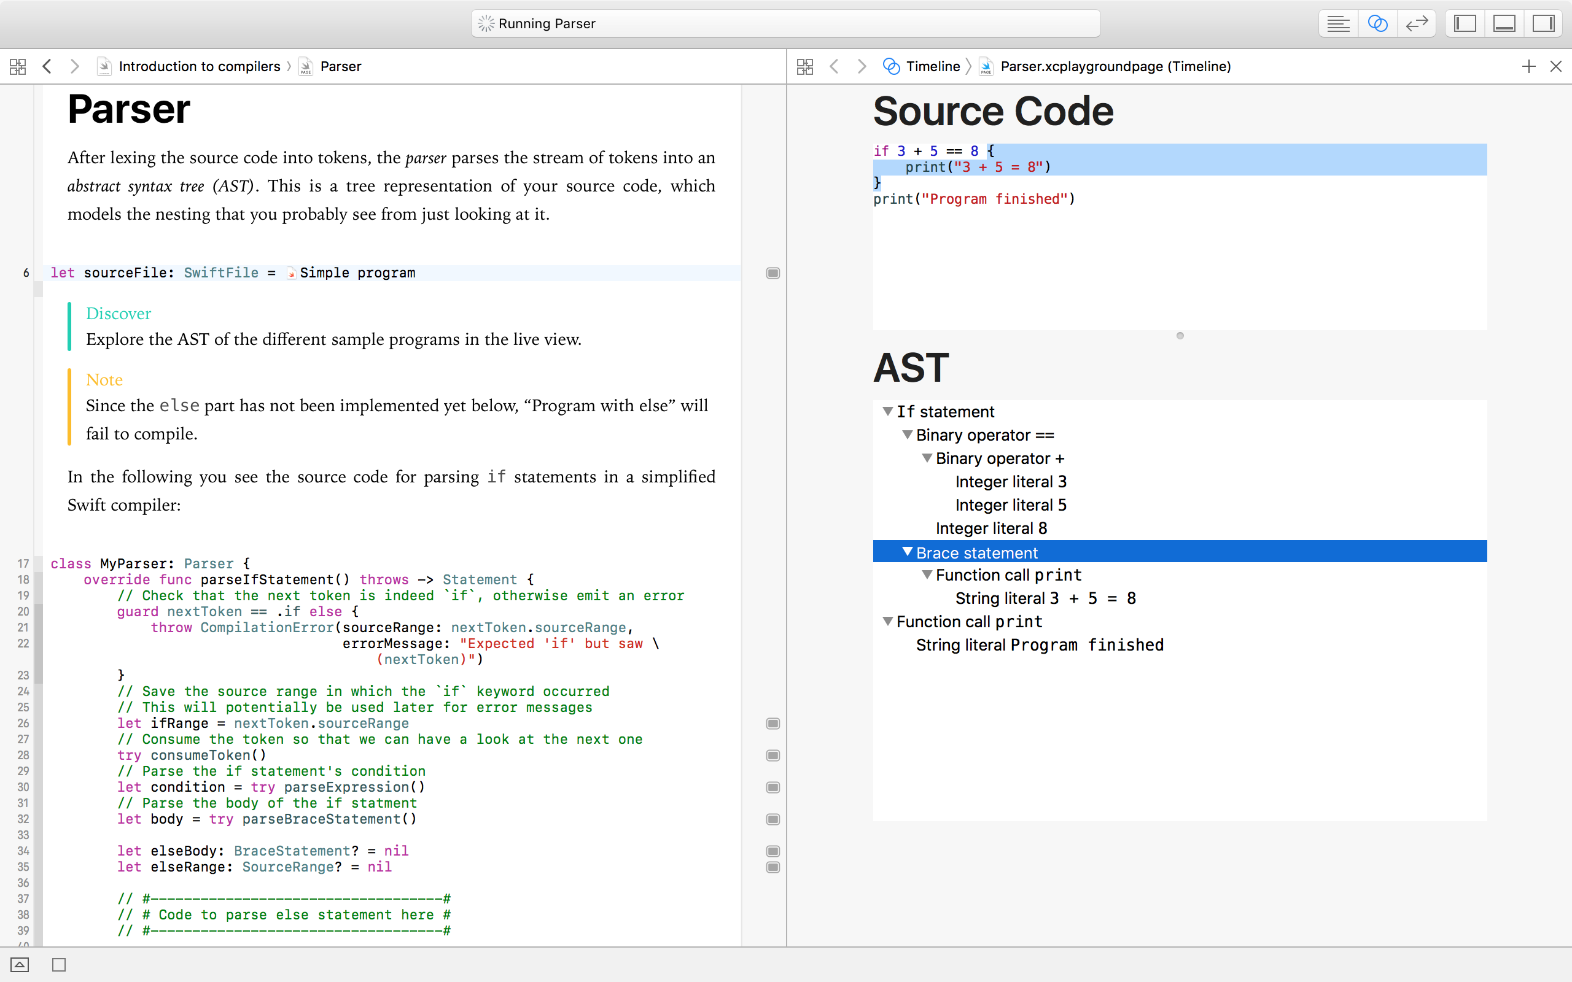Show debug area with bottom-left button

[x=20, y=964]
